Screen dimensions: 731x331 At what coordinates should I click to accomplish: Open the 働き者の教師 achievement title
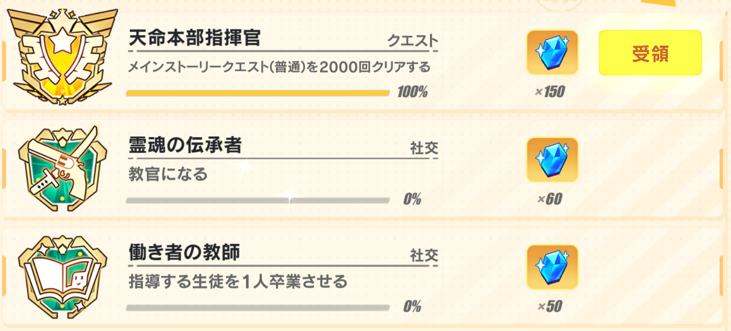click(x=184, y=253)
